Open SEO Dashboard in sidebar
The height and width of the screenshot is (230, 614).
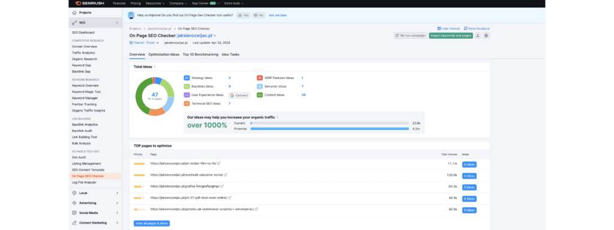click(x=83, y=32)
